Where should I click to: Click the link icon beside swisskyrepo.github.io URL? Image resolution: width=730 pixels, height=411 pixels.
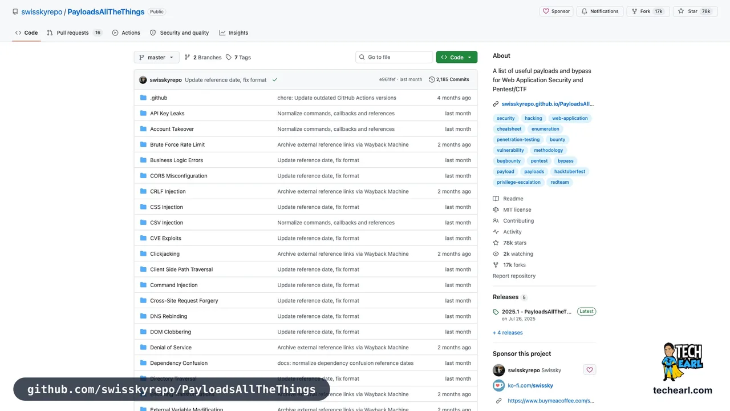[x=496, y=104]
